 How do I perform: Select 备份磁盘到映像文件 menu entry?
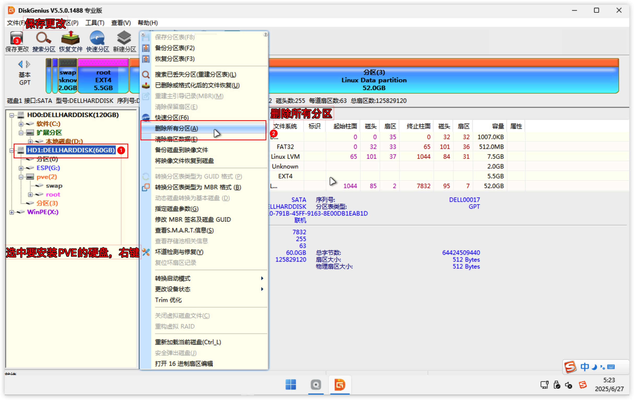point(209,150)
